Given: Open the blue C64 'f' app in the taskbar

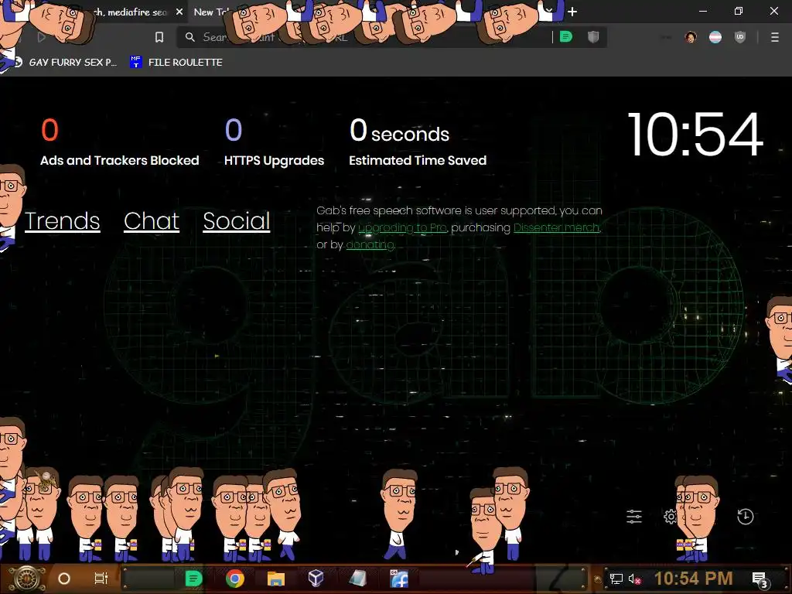Looking at the screenshot, I should point(399,579).
